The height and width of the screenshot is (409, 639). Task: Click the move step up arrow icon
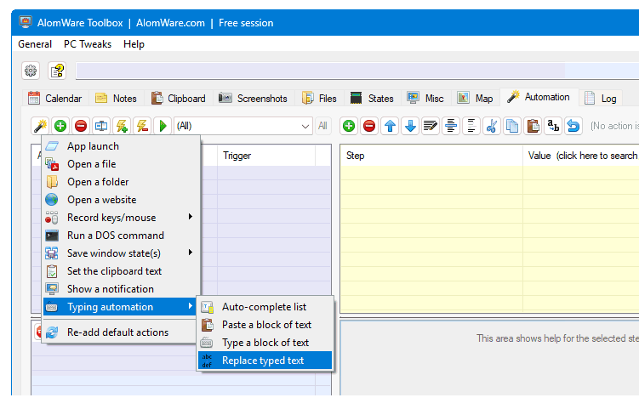click(390, 126)
